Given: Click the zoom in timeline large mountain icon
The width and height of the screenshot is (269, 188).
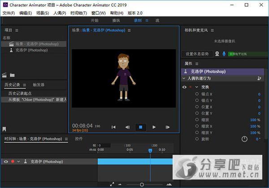Looking at the screenshot, I should [x=169, y=184].
